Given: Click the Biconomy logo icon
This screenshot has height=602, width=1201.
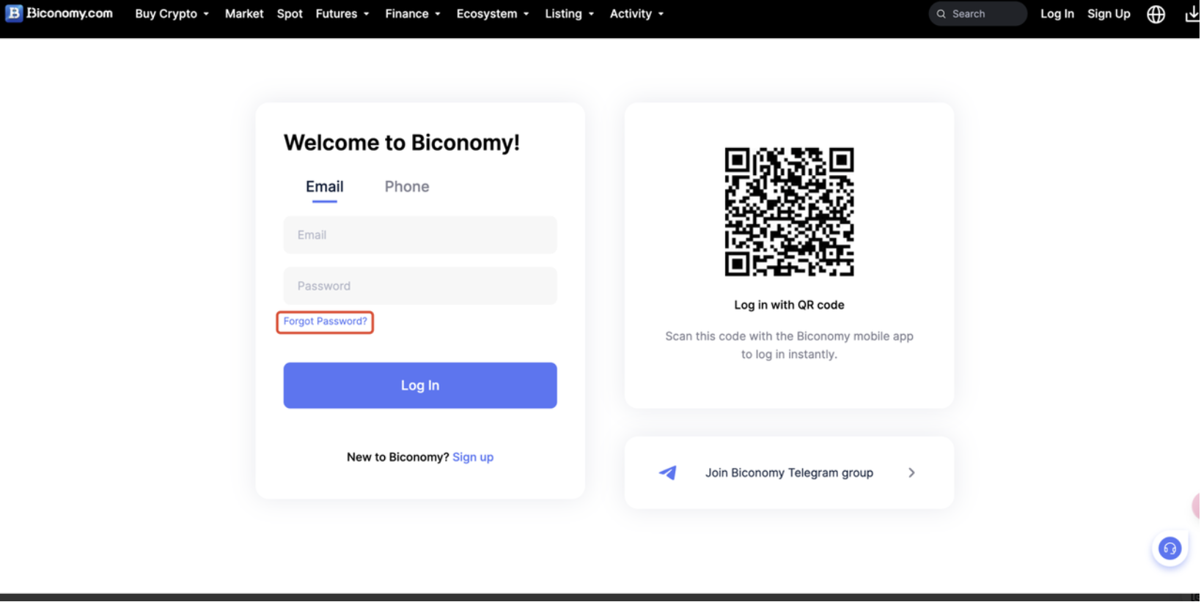Looking at the screenshot, I should (x=14, y=13).
